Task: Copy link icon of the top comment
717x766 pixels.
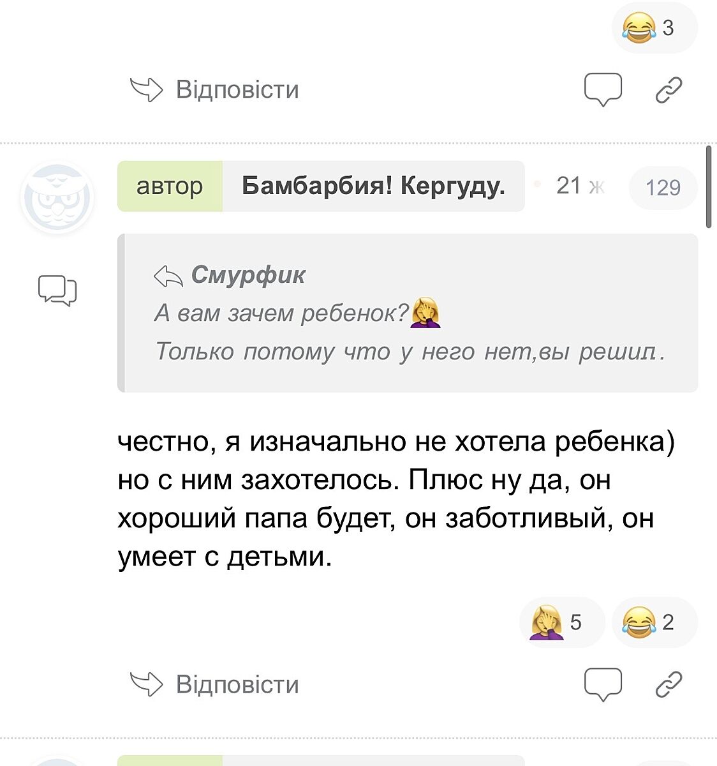Action: [x=669, y=89]
